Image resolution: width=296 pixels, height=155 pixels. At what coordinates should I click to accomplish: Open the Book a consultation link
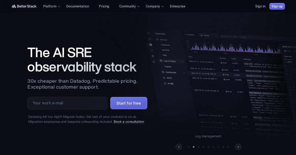tap(129, 122)
